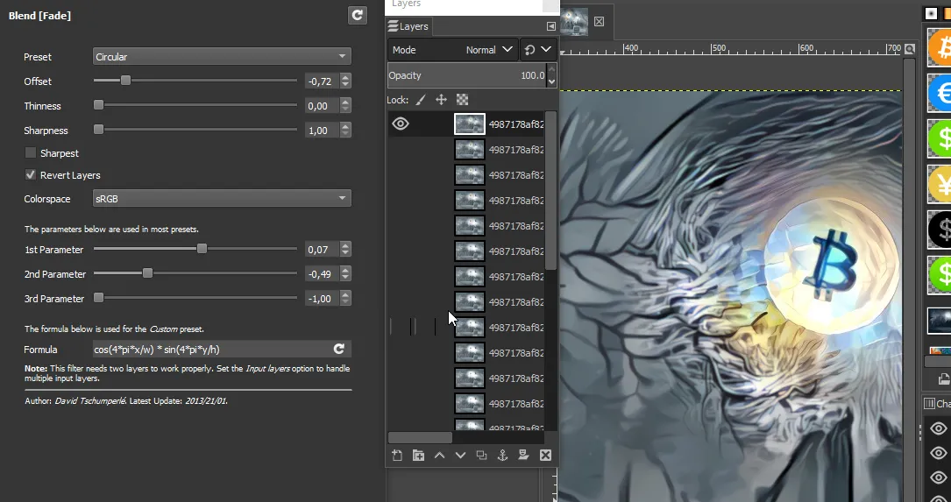951x502 pixels.
Task: Open the blend mode group switcher dropdown
Action: 538,50
